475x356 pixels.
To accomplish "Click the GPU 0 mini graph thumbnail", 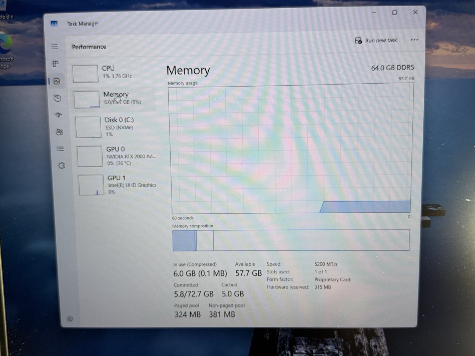I will coord(90,156).
